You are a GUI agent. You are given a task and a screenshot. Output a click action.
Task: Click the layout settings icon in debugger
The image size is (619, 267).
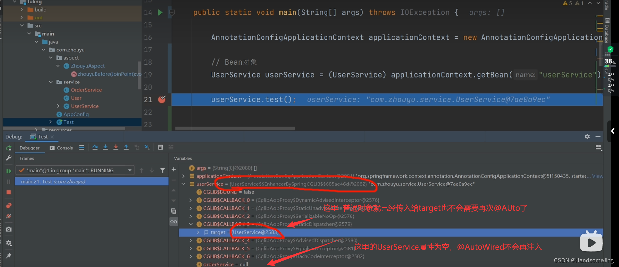point(599,148)
